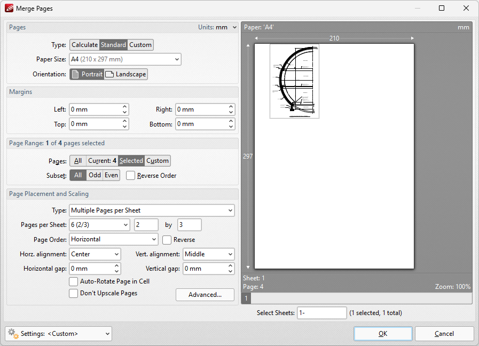Click the right arrow on the horizontal ruler
The height and width of the screenshot is (346, 479).
[412, 38]
